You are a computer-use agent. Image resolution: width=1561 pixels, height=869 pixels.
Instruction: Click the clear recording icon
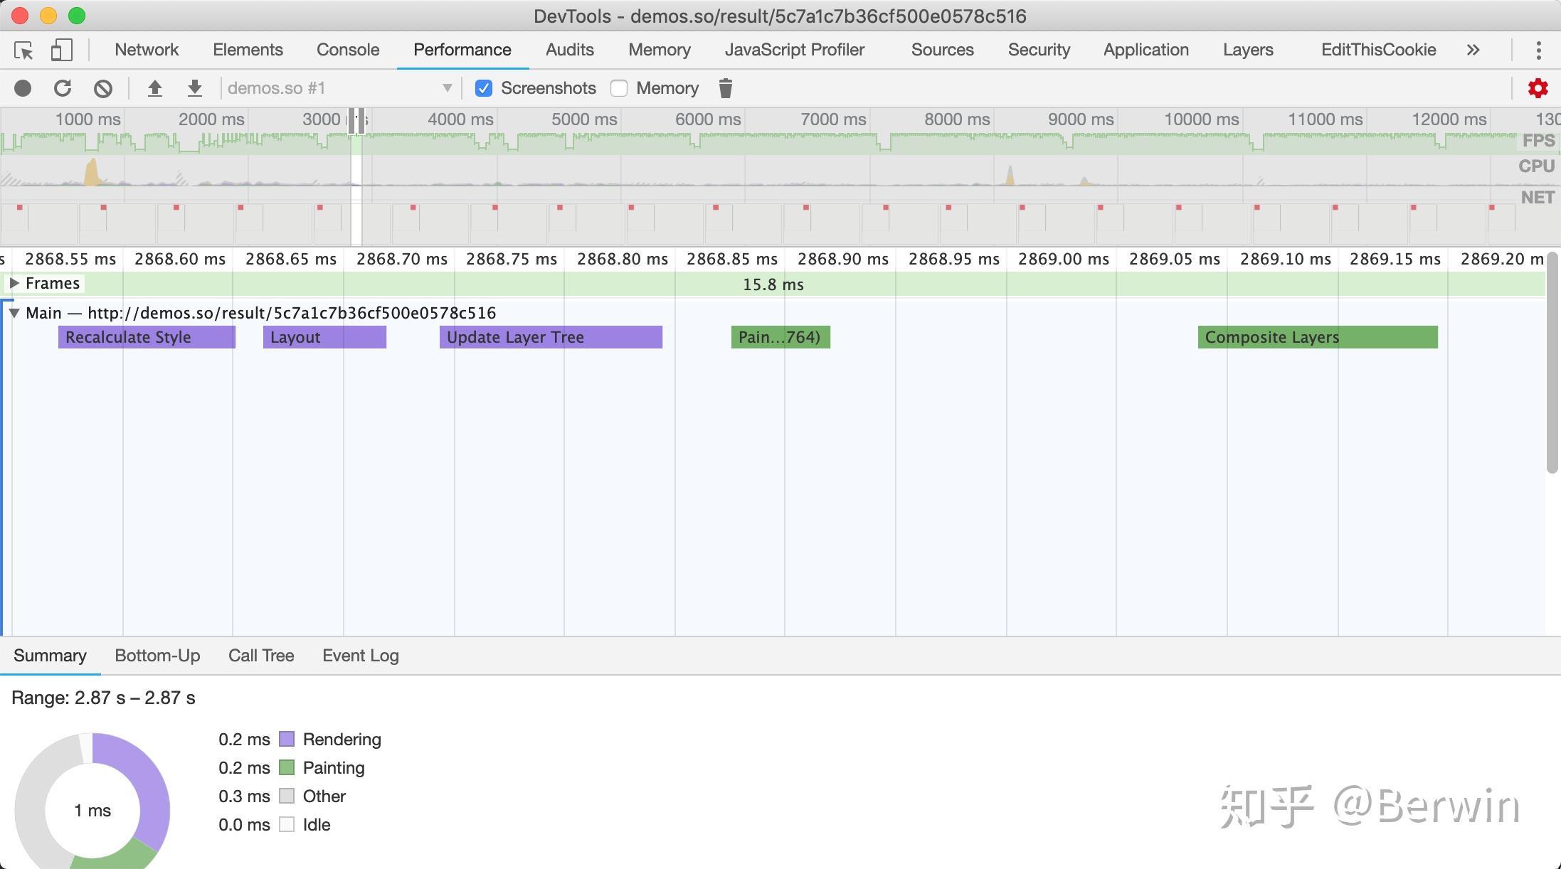point(103,88)
